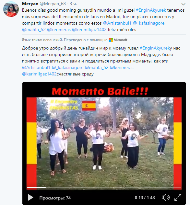Mute the video with the speaker icon
This screenshot has height=205, width=190.
[x=166, y=198]
